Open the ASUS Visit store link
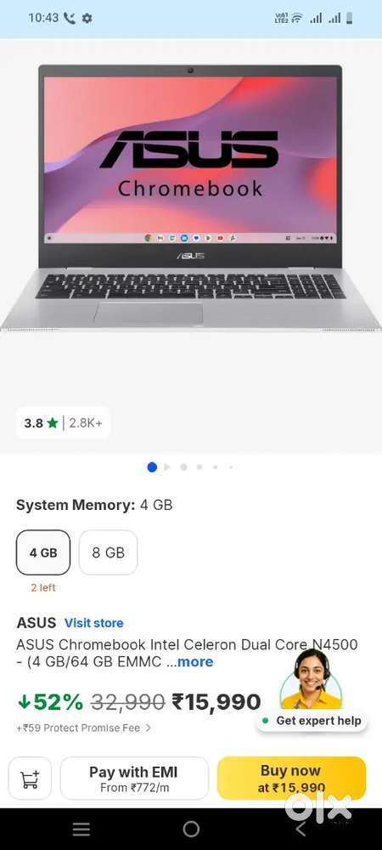This screenshot has width=382, height=850. 93,623
